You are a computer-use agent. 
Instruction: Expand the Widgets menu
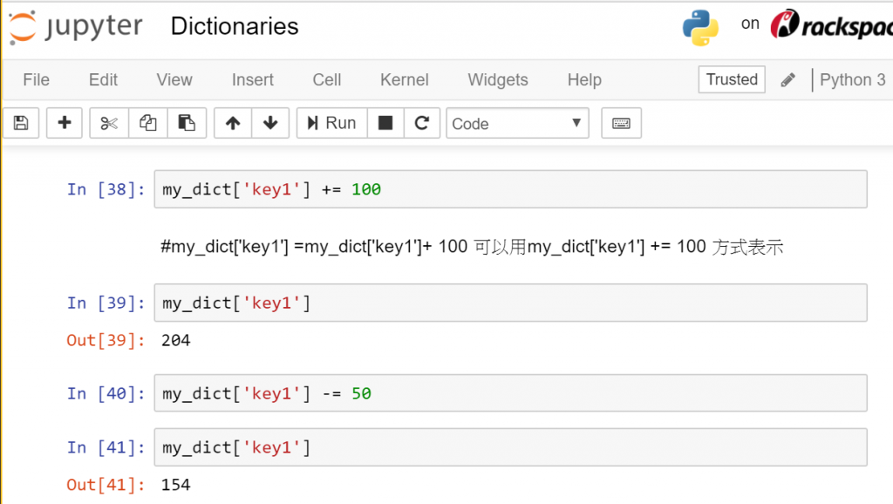click(x=498, y=80)
